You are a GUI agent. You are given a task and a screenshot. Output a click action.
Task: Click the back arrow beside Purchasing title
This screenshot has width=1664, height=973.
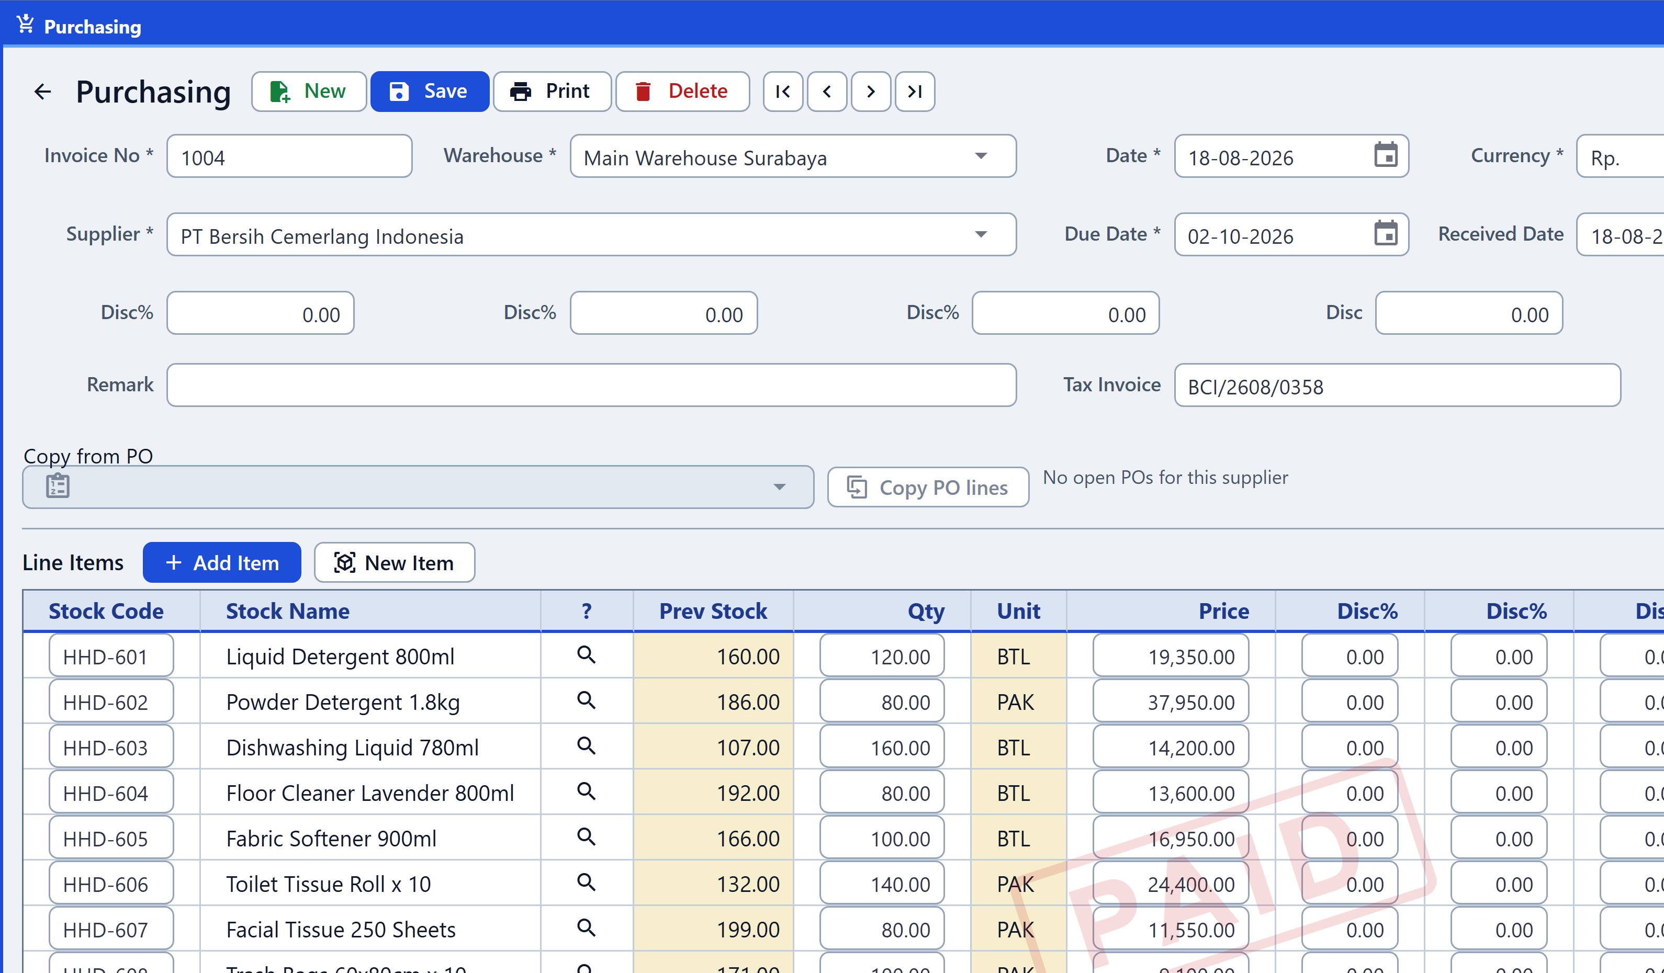42,91
